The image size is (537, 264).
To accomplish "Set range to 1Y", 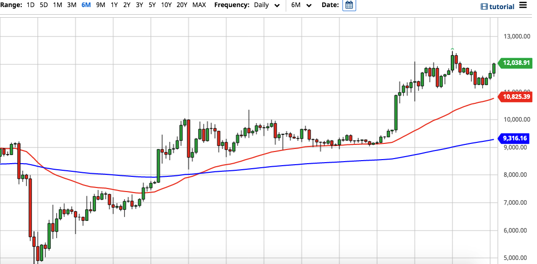I will tap(114, 5).
